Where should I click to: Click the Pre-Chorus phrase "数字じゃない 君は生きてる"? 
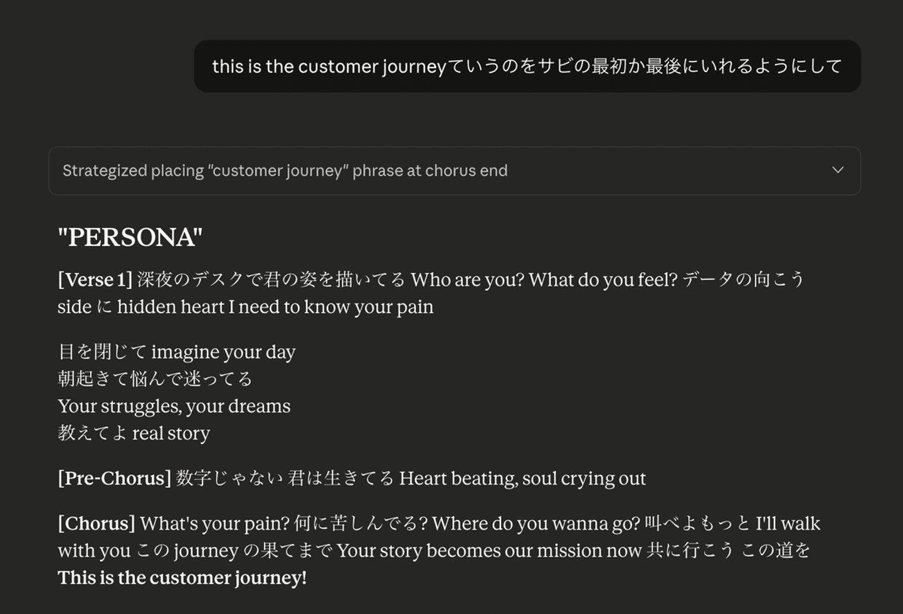(x=285, y=479)
